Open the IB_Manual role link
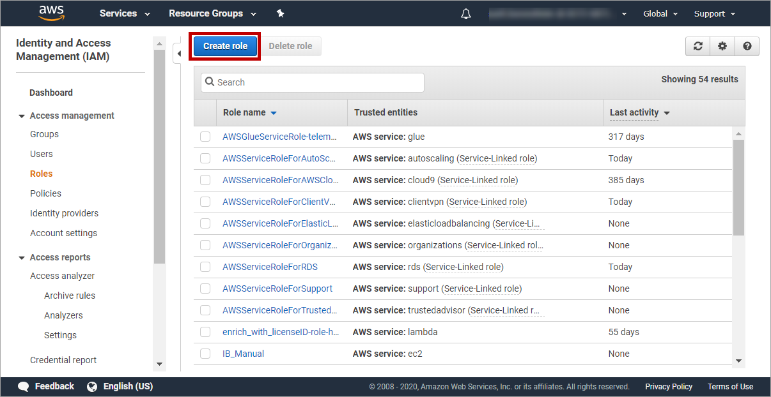 (x=243, y=354)
